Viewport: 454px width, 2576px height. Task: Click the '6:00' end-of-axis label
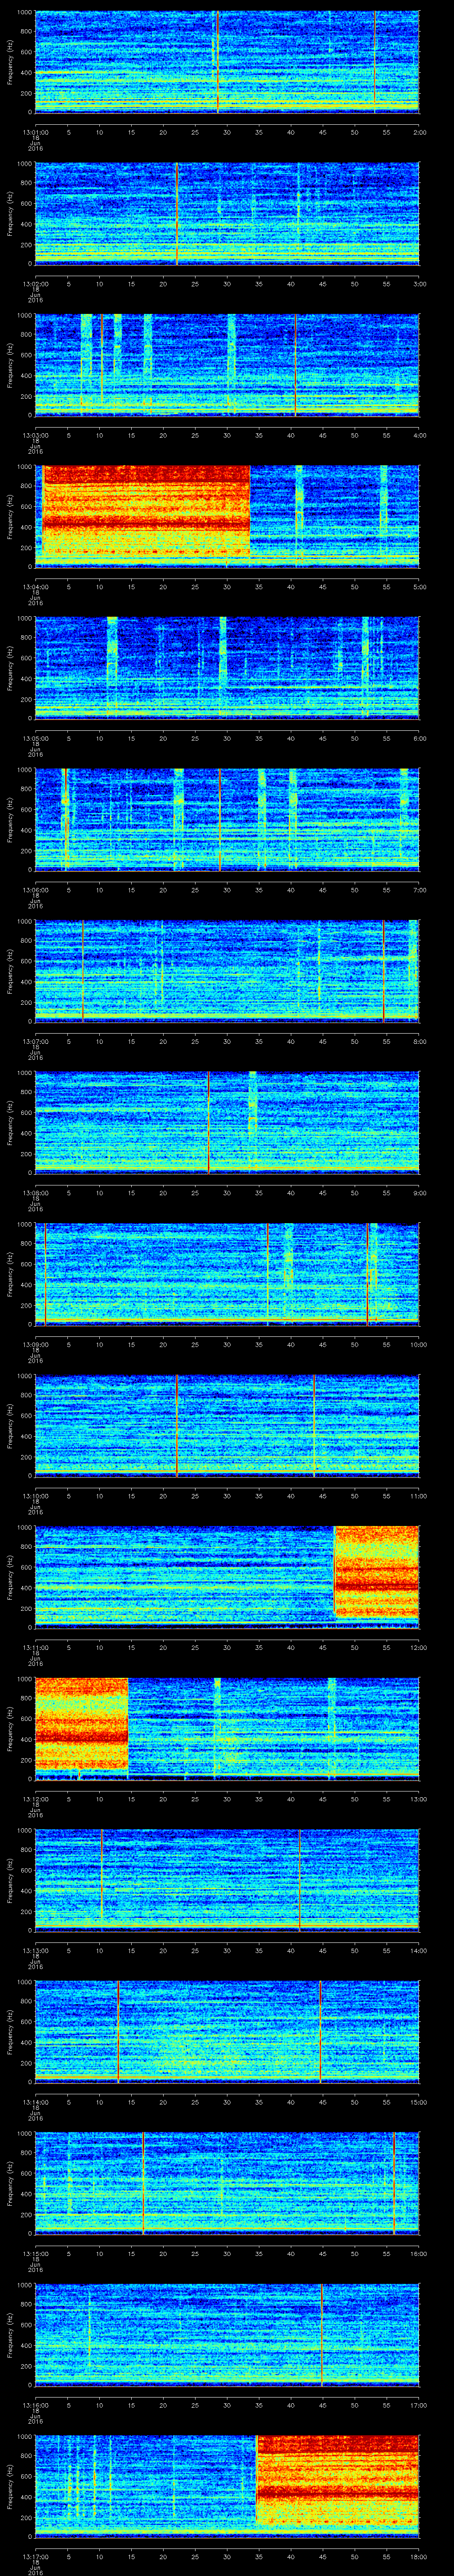pos(419,739)
